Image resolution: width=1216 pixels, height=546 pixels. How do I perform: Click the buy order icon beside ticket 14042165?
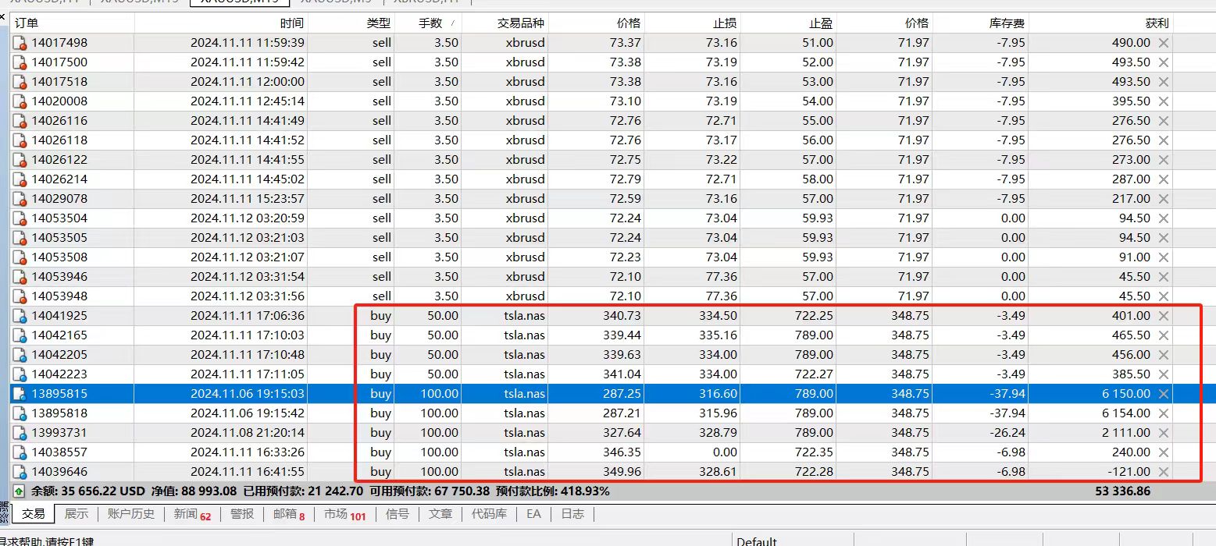click(19, 335)
